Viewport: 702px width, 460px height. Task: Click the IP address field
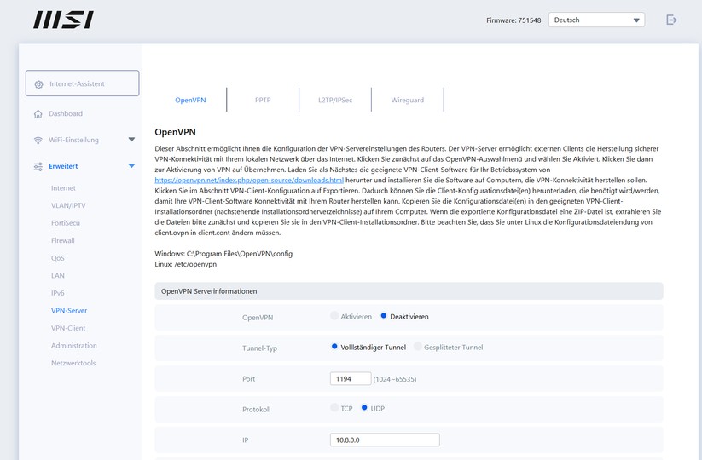(x=384, y=440)
